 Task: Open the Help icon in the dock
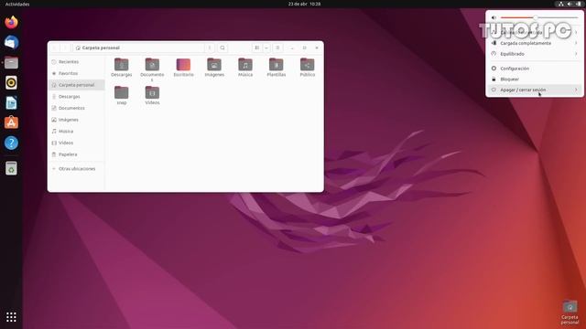click(11, 143)
